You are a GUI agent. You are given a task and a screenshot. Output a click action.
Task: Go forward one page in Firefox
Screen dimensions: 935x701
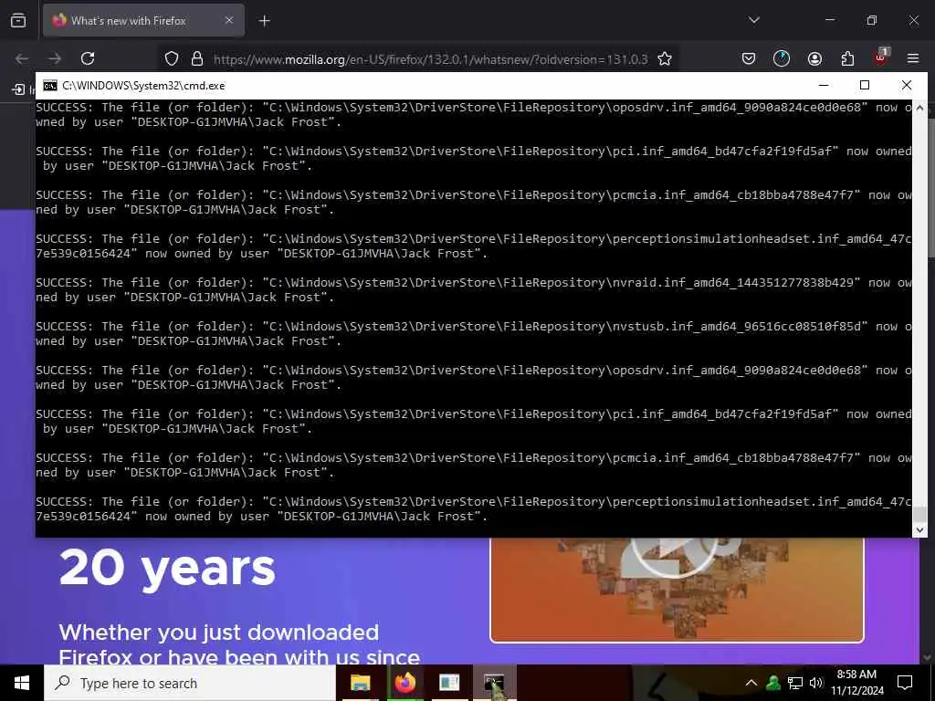tap(55, 58)
